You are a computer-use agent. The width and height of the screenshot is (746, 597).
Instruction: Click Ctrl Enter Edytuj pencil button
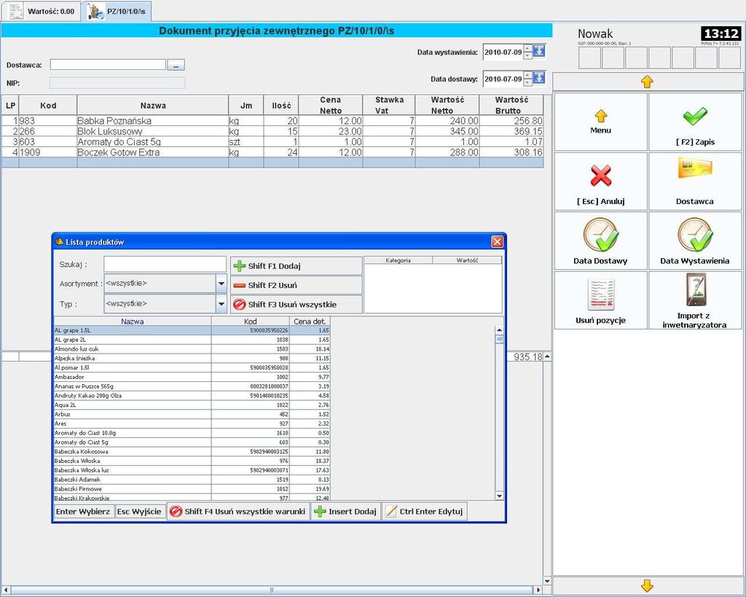pos(425,511)
